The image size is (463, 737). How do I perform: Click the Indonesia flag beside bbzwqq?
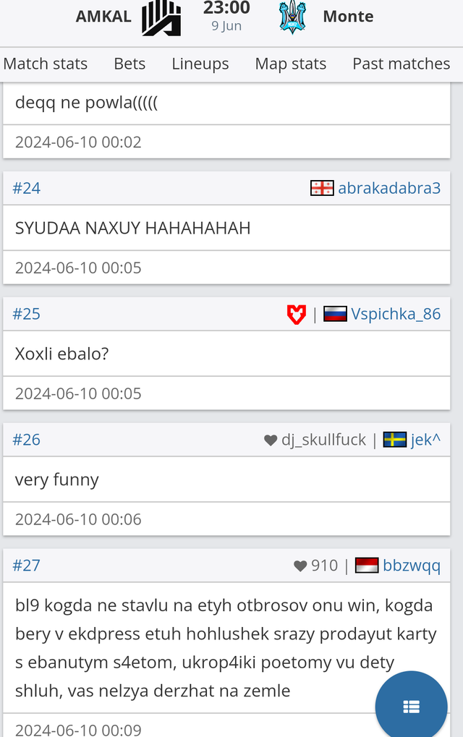click(x=367, y=566)
